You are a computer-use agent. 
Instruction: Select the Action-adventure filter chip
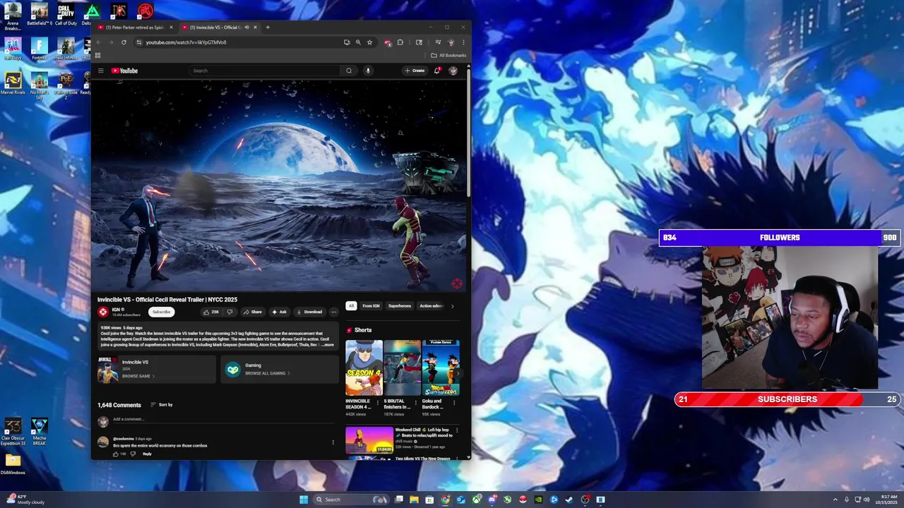tap(432, 306)
